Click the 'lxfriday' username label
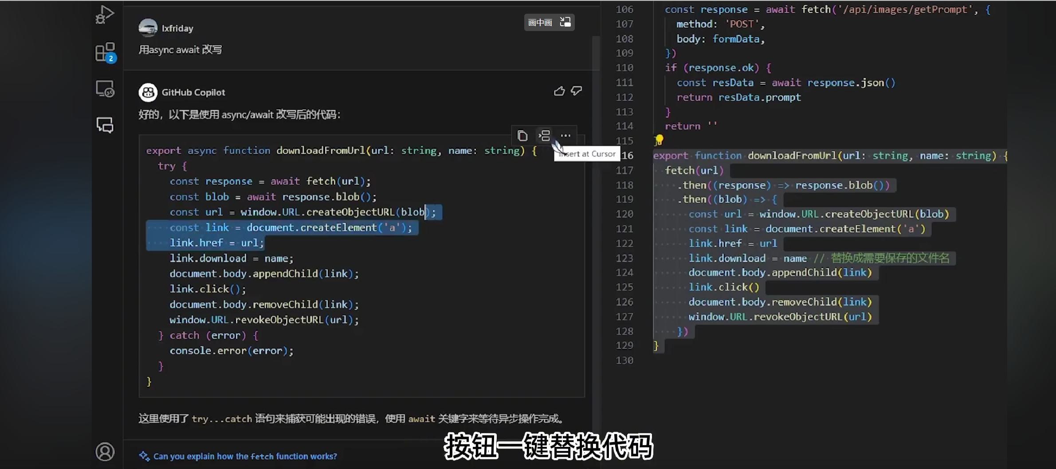 pyautogui.click(x=177, y=28)
